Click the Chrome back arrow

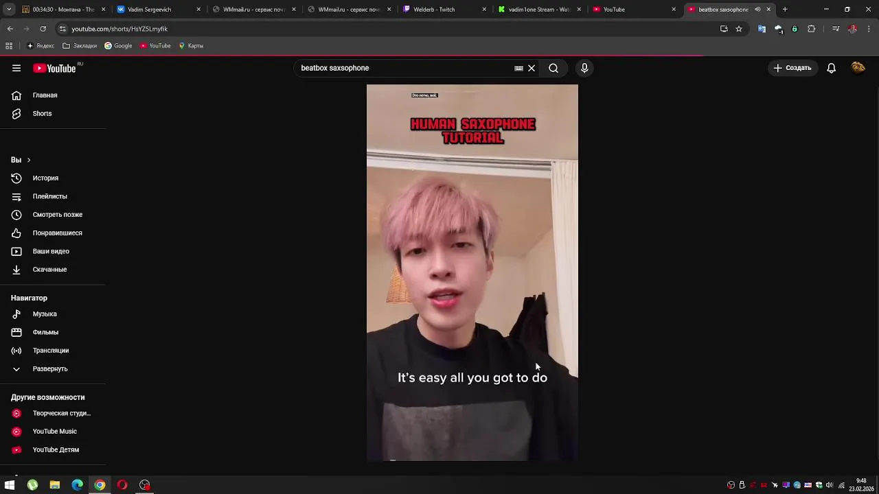[x=10, y=29]
